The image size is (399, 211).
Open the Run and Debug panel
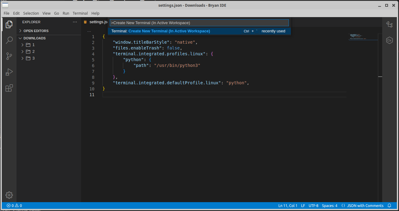click(9, 72)
